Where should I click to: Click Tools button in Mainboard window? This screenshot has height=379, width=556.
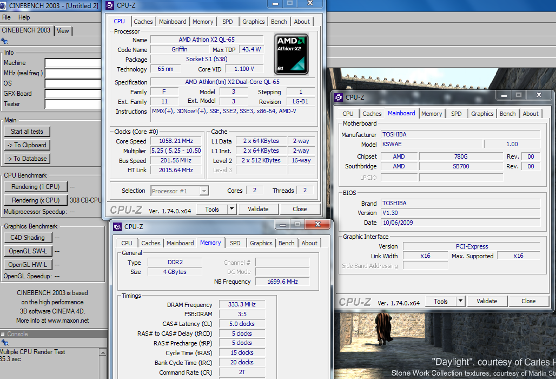tap(441, 301)
